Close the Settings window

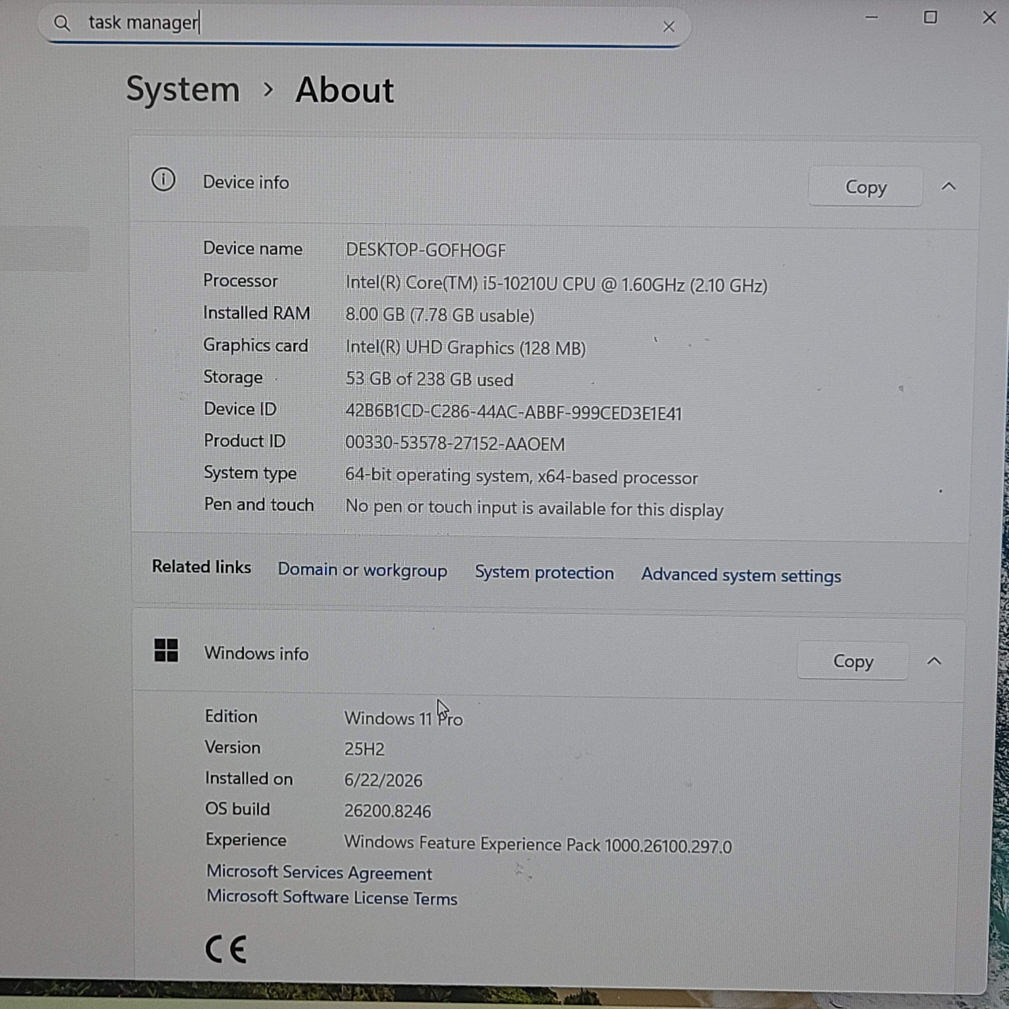tap(989, 18)
